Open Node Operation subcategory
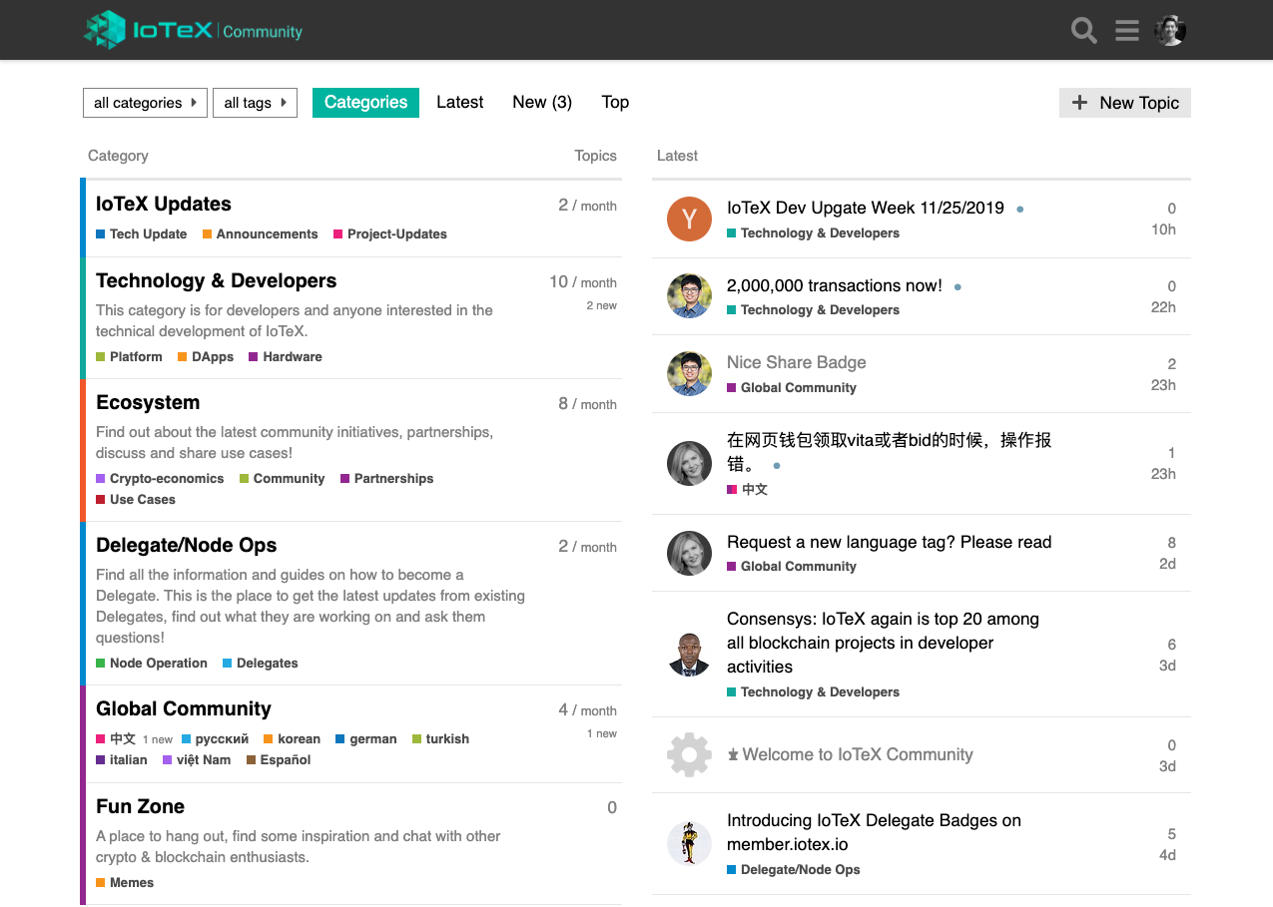Viewport: 1273px width, 907px height. pos(152,663)
